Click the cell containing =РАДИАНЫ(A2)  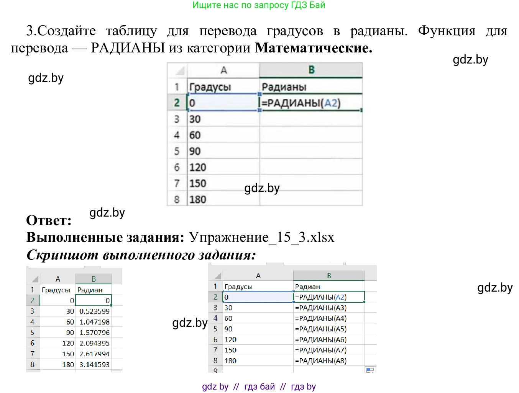(310, 103)
